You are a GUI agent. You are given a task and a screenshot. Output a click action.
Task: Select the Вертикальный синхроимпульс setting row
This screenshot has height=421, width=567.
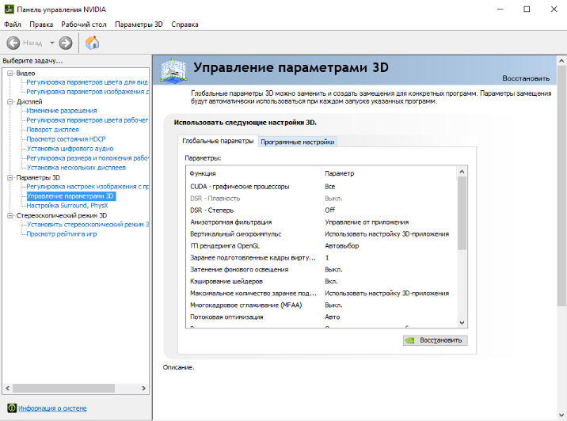[x=238, y=234]
